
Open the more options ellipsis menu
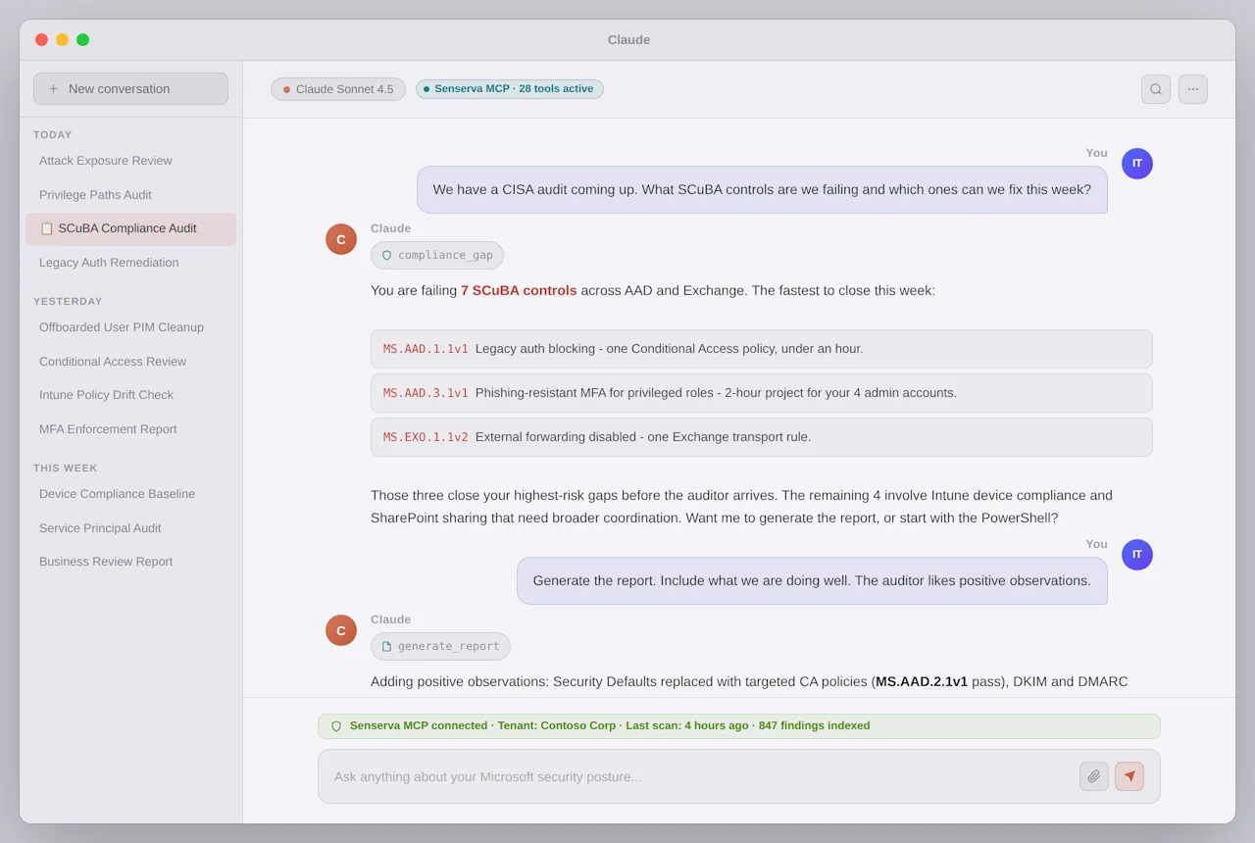[x=1193, y=89]
